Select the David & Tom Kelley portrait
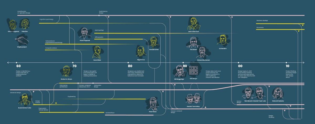 pos(194,99)
